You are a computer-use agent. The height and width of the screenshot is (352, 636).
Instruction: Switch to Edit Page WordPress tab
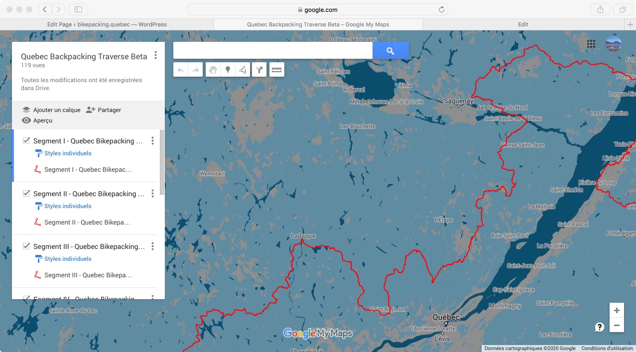click(107, 24)
